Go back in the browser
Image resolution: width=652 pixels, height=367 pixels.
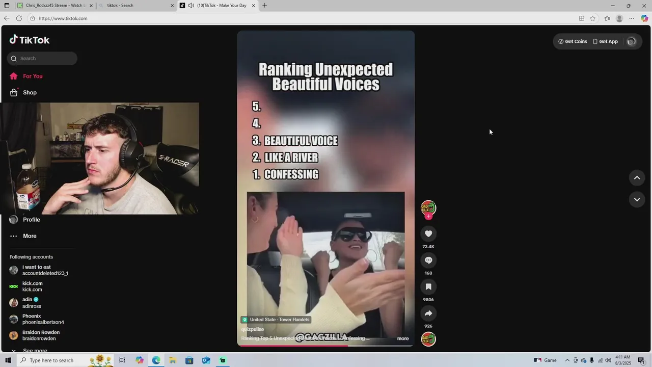pyautogui.click(x=7, y=18)
